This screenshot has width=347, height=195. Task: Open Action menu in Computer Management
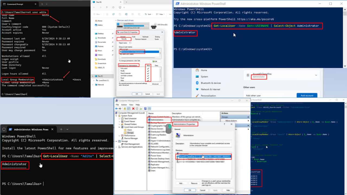pos(124,105)
